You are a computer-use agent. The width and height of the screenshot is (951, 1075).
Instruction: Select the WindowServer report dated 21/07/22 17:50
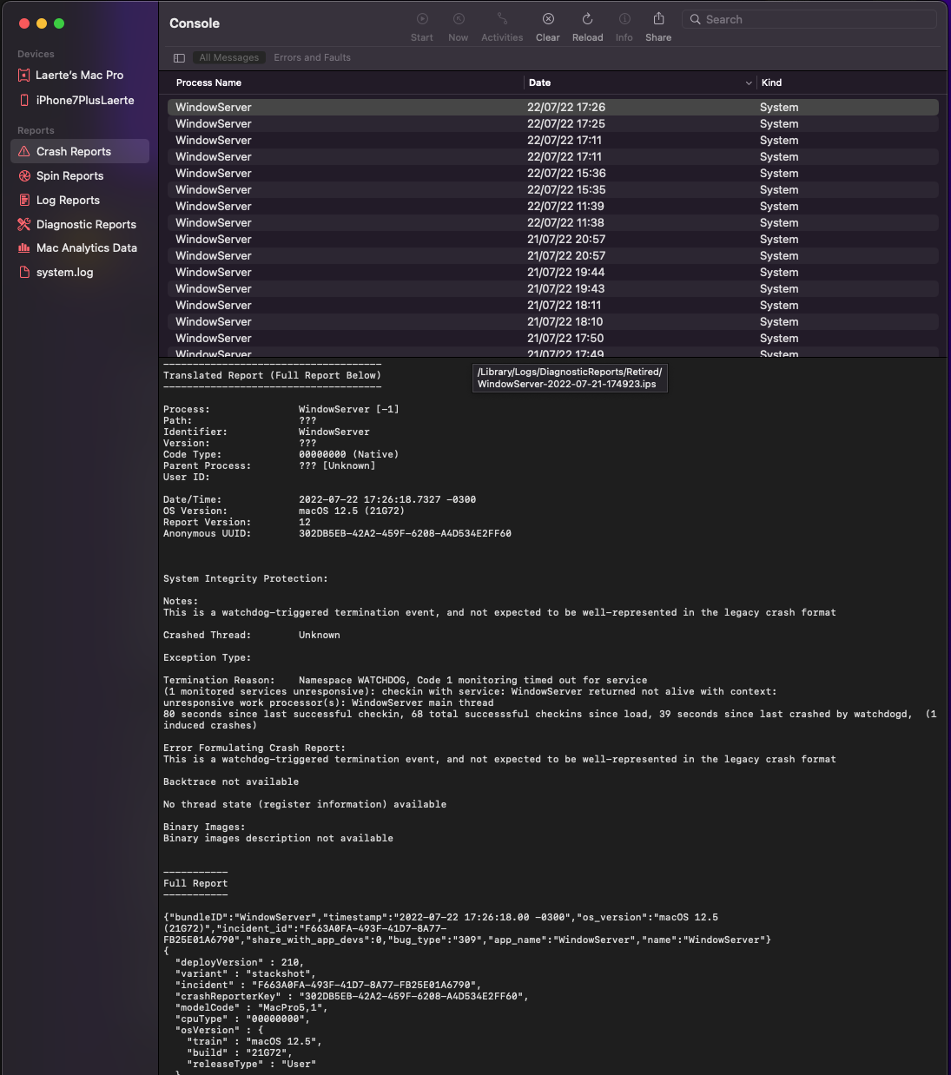pyautogui.click(x=553, y=338)
